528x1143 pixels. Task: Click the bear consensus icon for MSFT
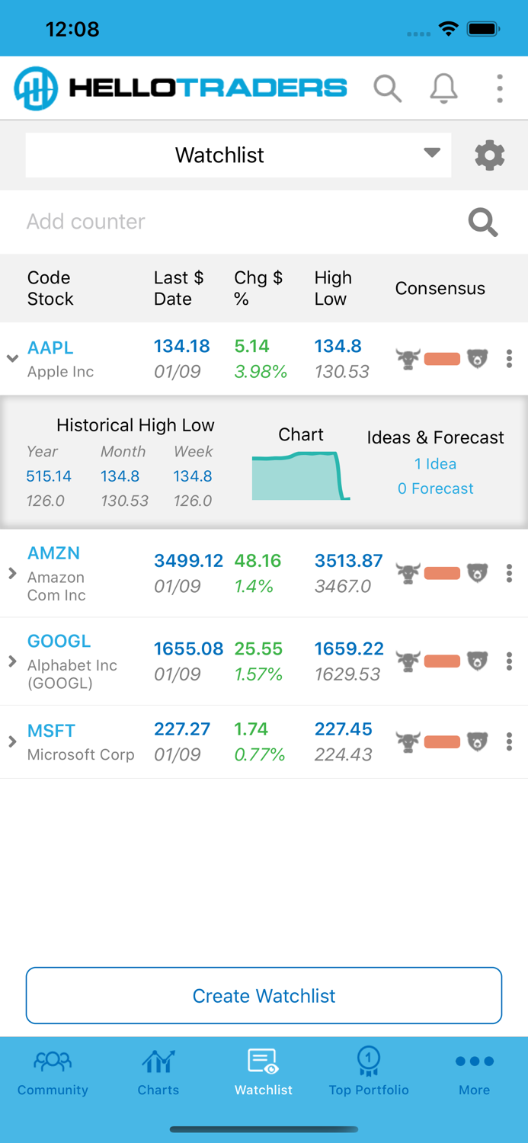click(x=478, y=741)
